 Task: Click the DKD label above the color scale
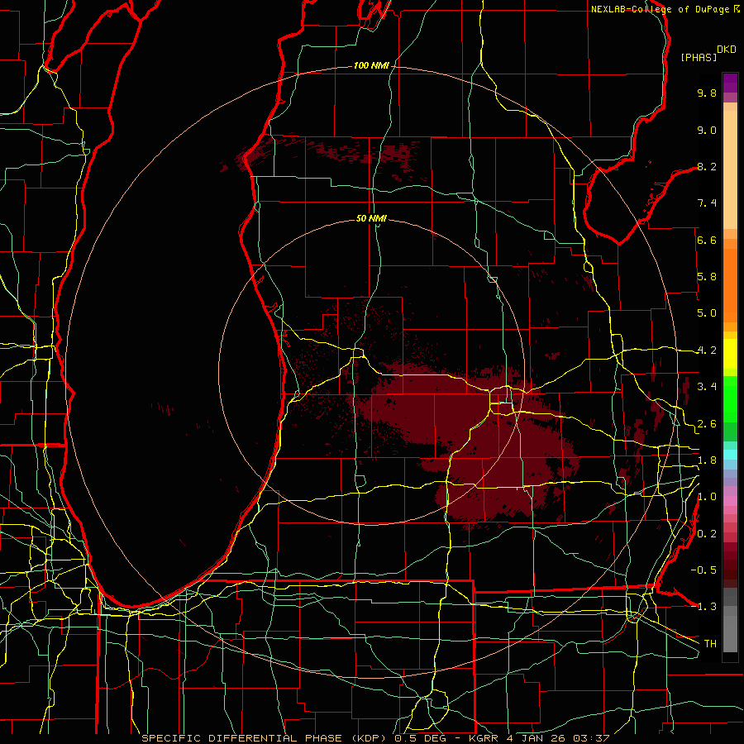pos(727,50)
